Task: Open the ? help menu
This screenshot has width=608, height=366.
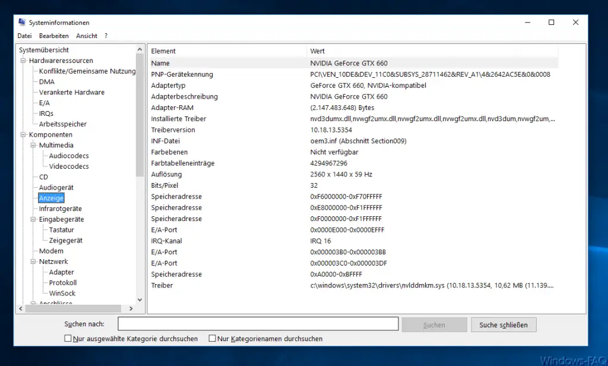Action: [x=107, y=36]
